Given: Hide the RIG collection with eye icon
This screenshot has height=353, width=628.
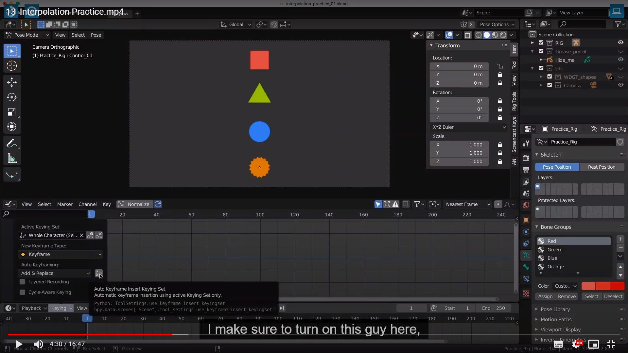Looking at the screenshot, I should 620,42.
